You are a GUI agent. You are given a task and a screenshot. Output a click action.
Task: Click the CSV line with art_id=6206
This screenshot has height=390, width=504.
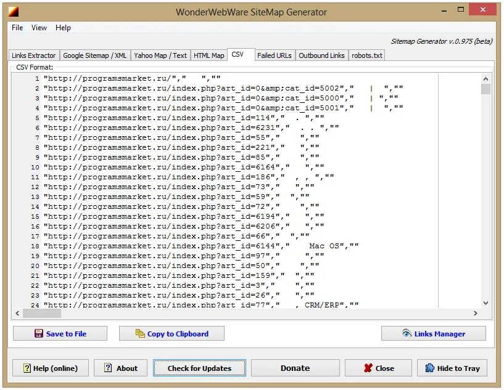[x=184, y=226]
